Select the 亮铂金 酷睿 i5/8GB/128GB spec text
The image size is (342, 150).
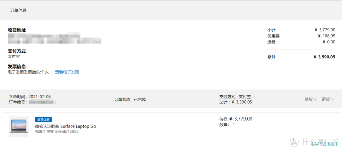tap(57, 131)
